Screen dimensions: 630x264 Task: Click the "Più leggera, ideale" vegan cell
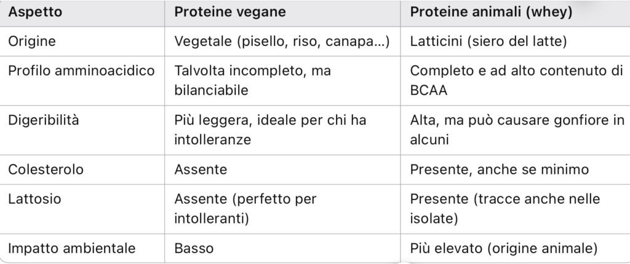[x=270, y=130]
